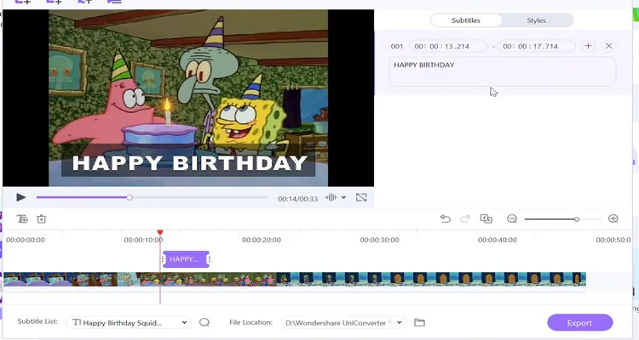639x340 pixels.
Task: Click the red playhead marker
Action: pos(160,232)
